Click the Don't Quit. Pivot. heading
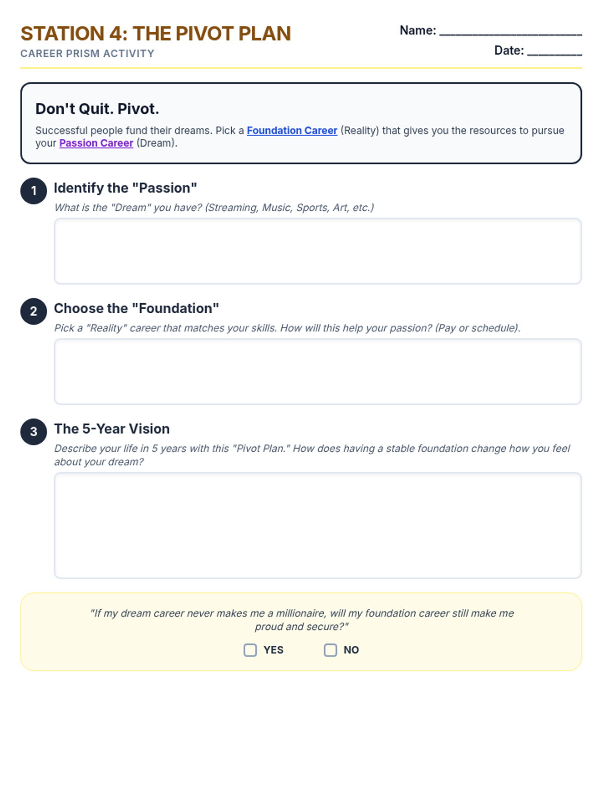602x803 pixels. click(x=97, y=109)
